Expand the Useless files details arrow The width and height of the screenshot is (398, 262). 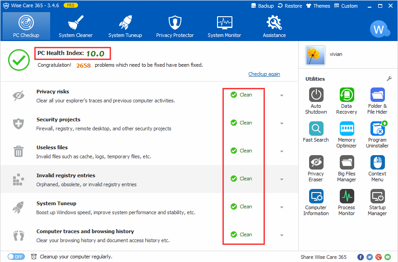282,152
